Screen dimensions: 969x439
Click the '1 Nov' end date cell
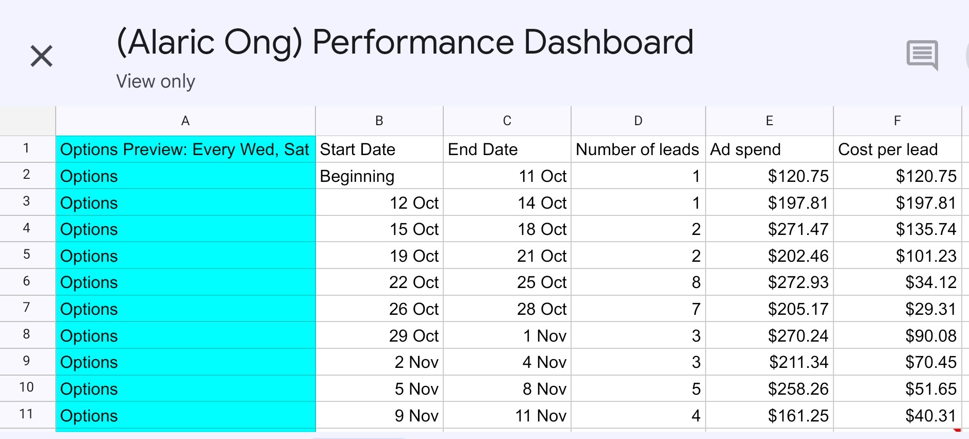pyautogui.click(x=507, y=336)
